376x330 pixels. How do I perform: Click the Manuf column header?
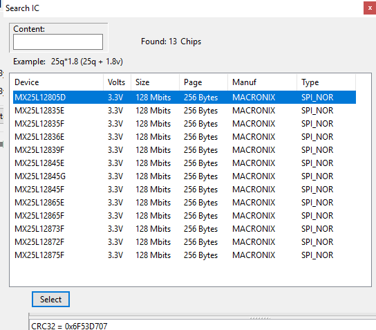click(263, 82)
